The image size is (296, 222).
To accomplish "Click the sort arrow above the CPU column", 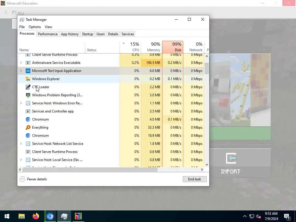I will tap(124, 44).
